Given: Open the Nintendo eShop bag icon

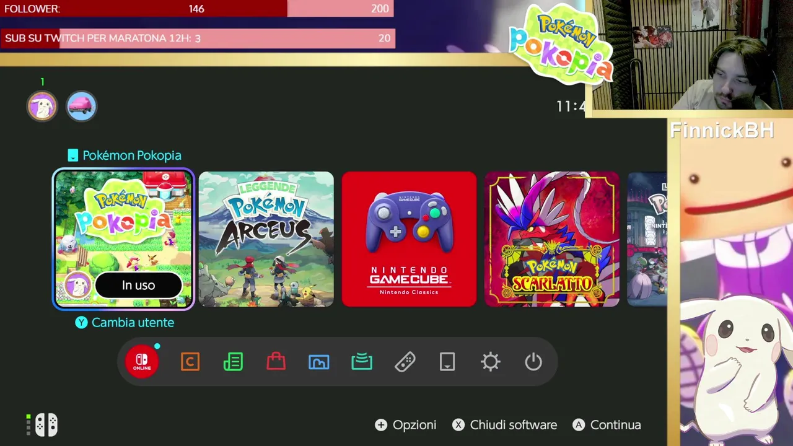Looking at the screenshot, I should click(x=276, y=361).
